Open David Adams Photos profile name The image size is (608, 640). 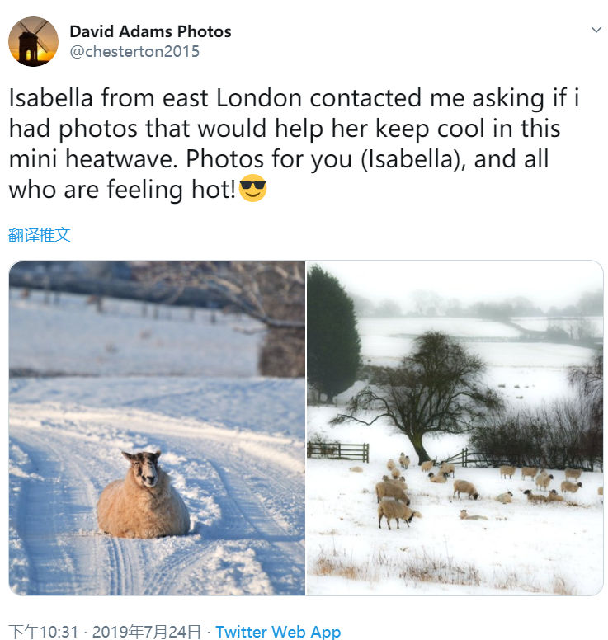[150, 31]
